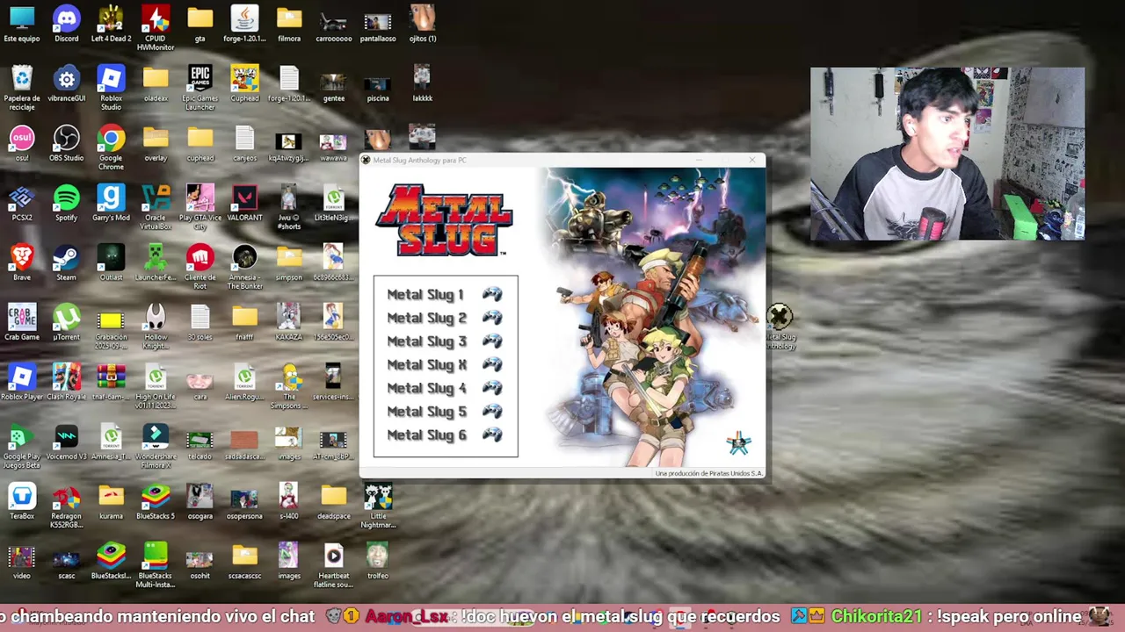Open the trolfeo image file
Viewport: 1125px width, 632px height.
378,561
